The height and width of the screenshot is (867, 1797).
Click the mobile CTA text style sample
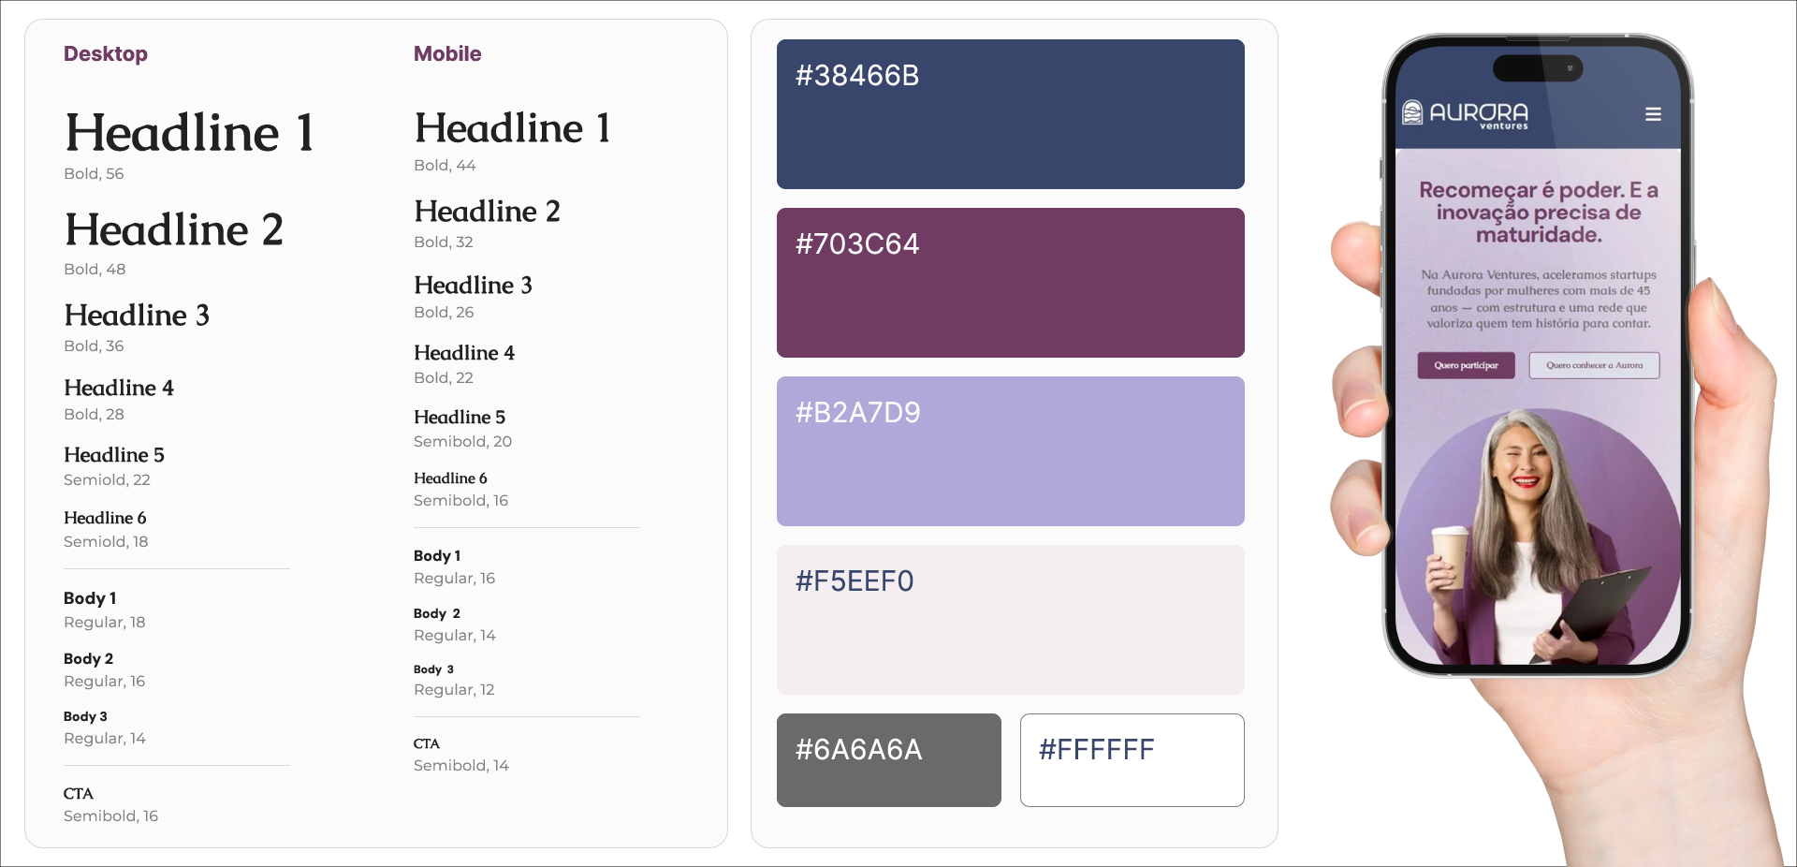click(x=426, y=744)
